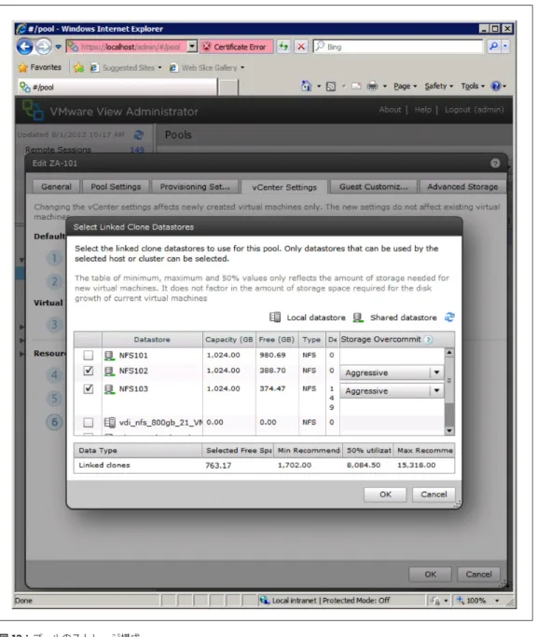Uncheck the NFS102 datastore checkbox

click(88, 371)
